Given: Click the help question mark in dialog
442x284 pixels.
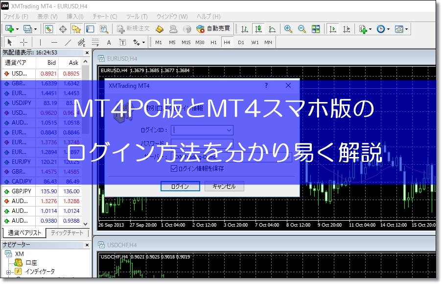Looking at the screenshot, I should click(266, 86).
